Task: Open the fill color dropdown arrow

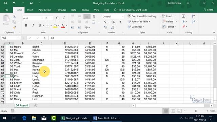Action: click(x=59, y=26)
